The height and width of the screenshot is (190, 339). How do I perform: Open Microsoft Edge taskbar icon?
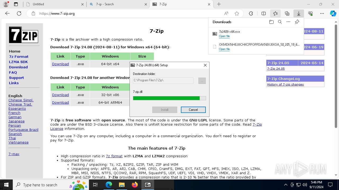tap(109, 185)
